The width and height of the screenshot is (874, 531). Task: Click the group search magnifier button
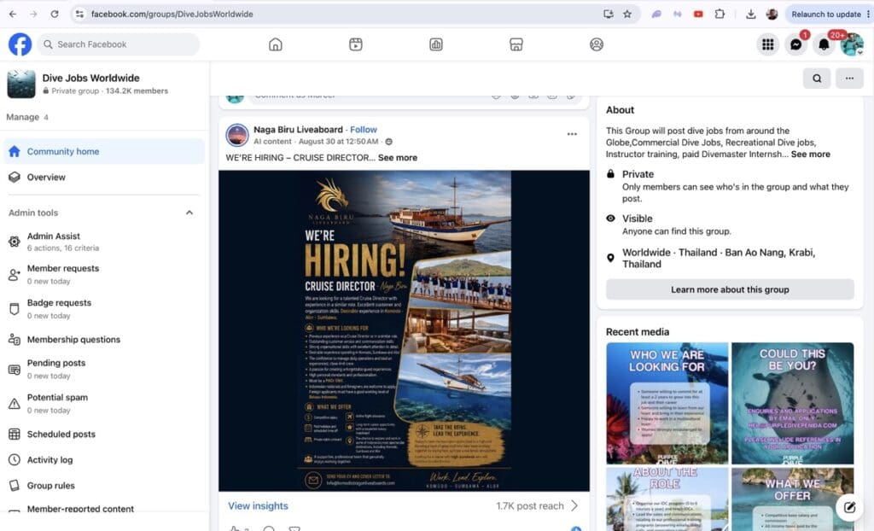(817, 79)
